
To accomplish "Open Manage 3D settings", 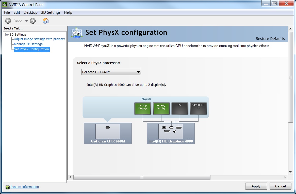I will click(x=28, y=44).
